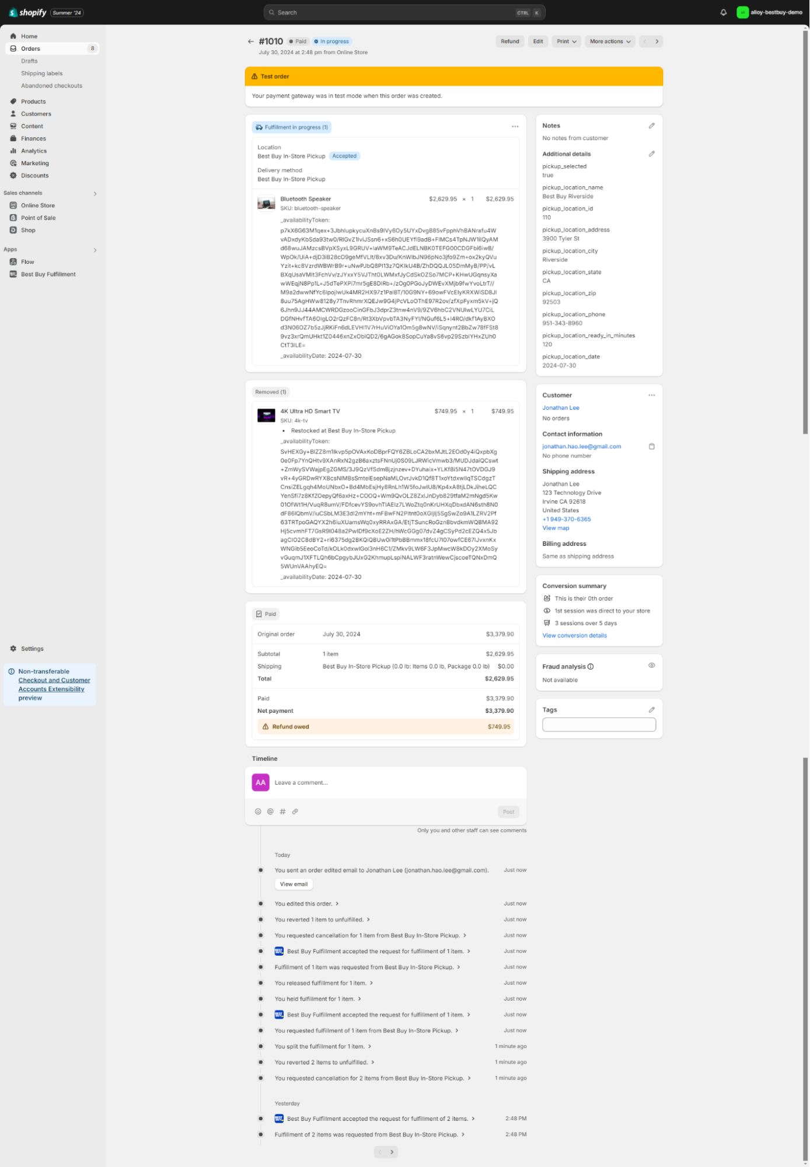The image size is (810, 1167).
Task: Click the Tags input field
Action: click(x=599, y=725)
